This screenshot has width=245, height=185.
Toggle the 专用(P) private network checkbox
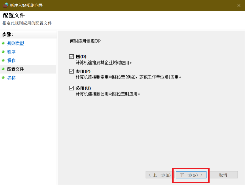(72, 72)
